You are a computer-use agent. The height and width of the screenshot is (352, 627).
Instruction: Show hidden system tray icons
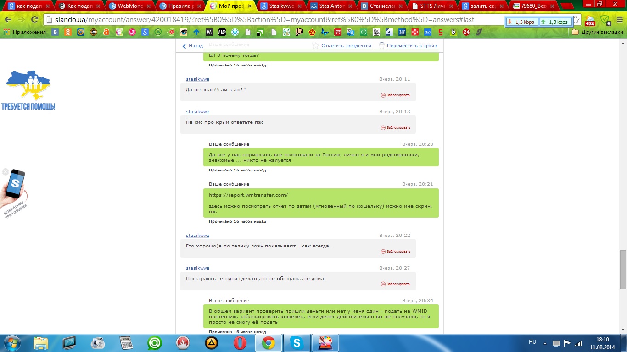545,343
